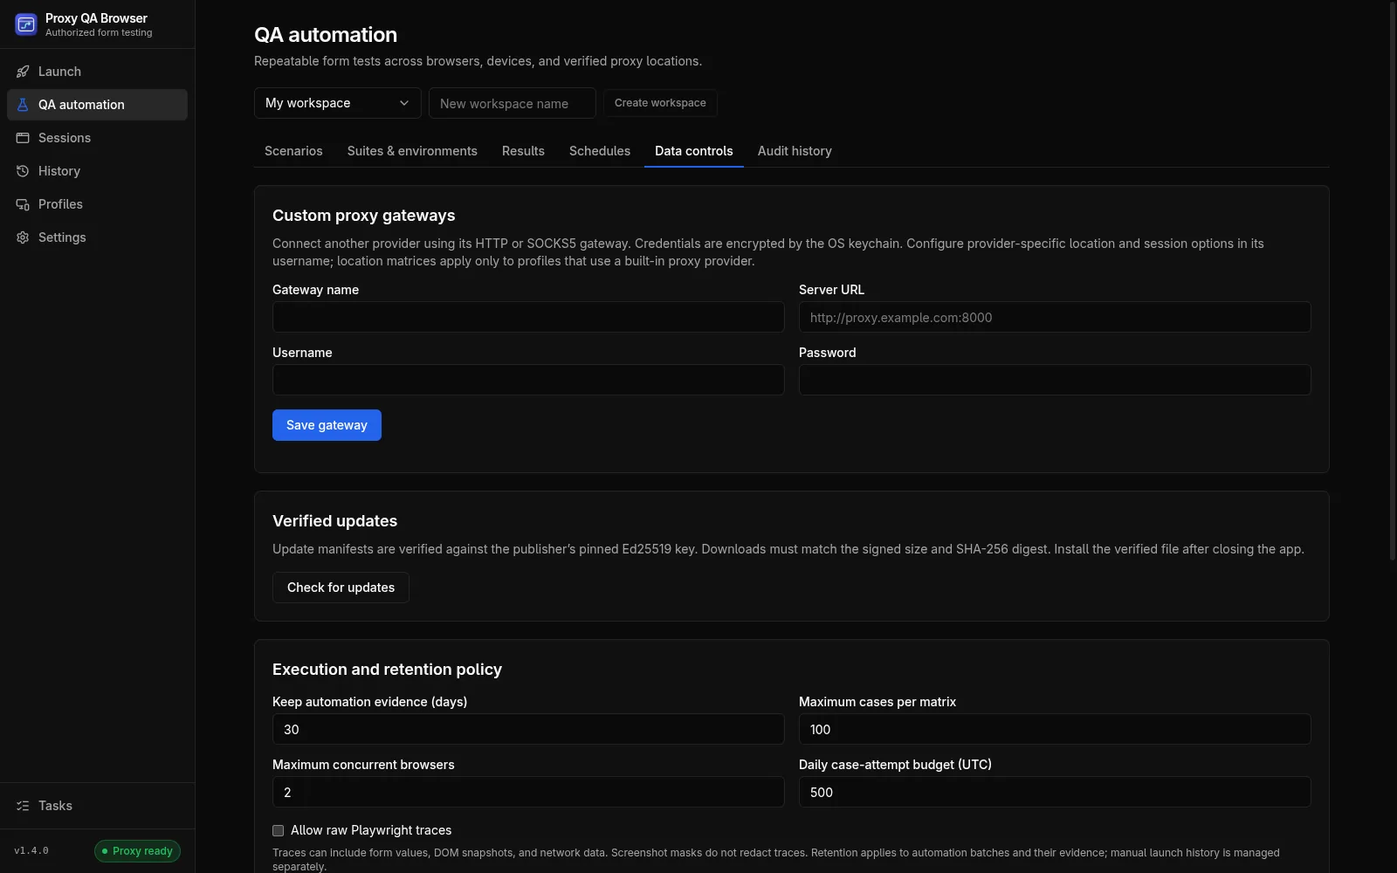Image resolution: width=1397 pixels, height=873 pixels.
Task: Click the Settings gear icon
Action: click(x=23, y=237)
